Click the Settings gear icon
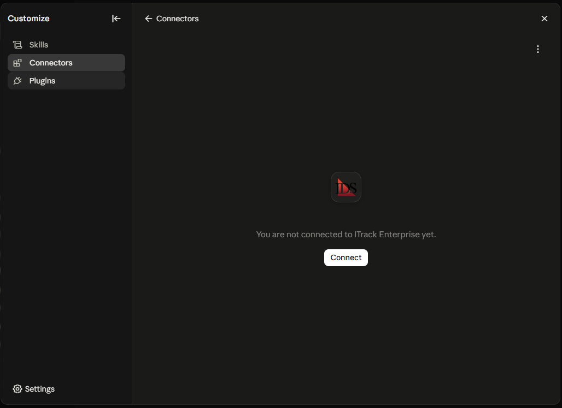 click(x=17, y=389)
